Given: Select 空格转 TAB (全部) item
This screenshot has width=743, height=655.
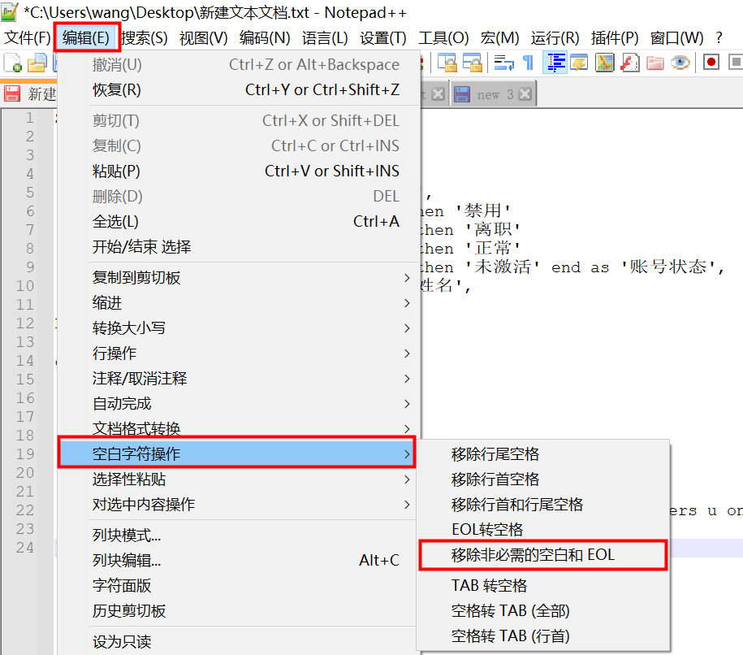Looking at the screenshot, I should 543,611.
